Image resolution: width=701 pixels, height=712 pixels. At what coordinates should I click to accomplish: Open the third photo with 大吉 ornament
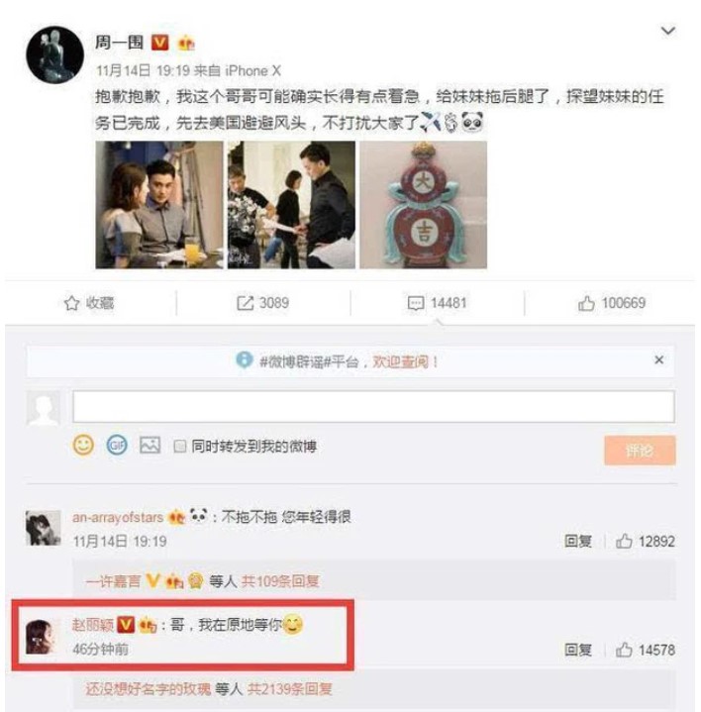424,205
